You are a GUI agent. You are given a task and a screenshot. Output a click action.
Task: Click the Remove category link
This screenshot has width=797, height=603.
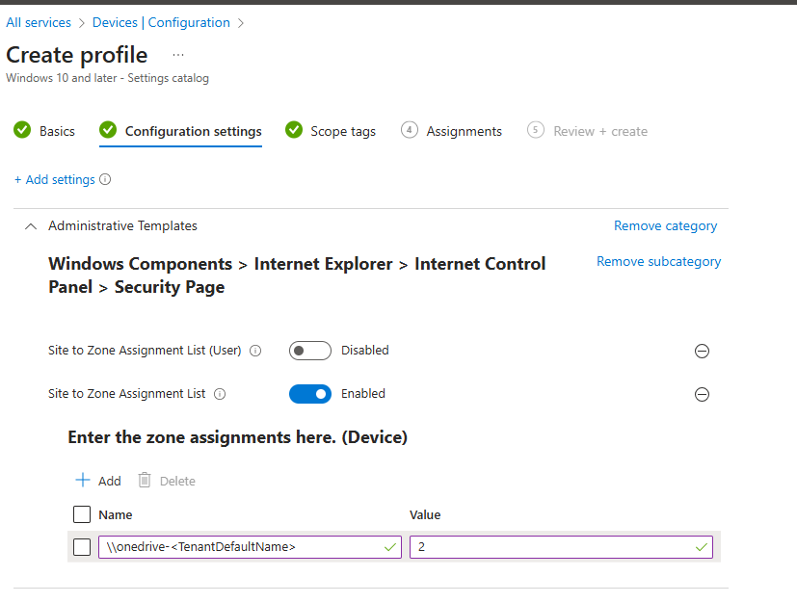click(665, 225)
